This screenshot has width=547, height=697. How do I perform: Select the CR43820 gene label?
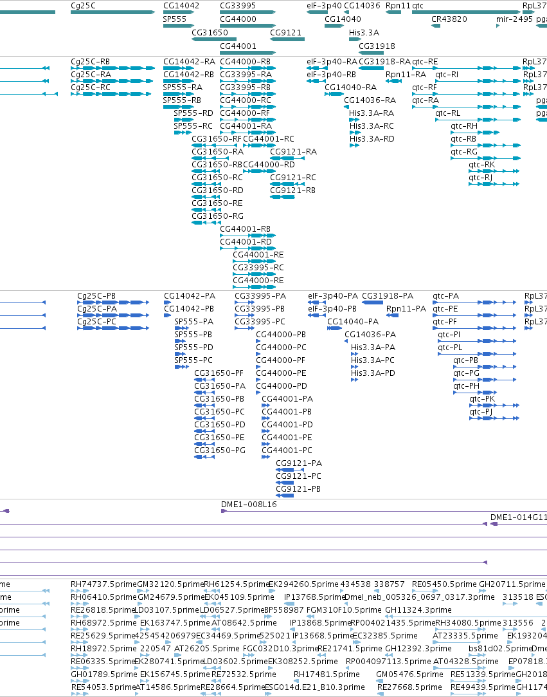(449, 19)
